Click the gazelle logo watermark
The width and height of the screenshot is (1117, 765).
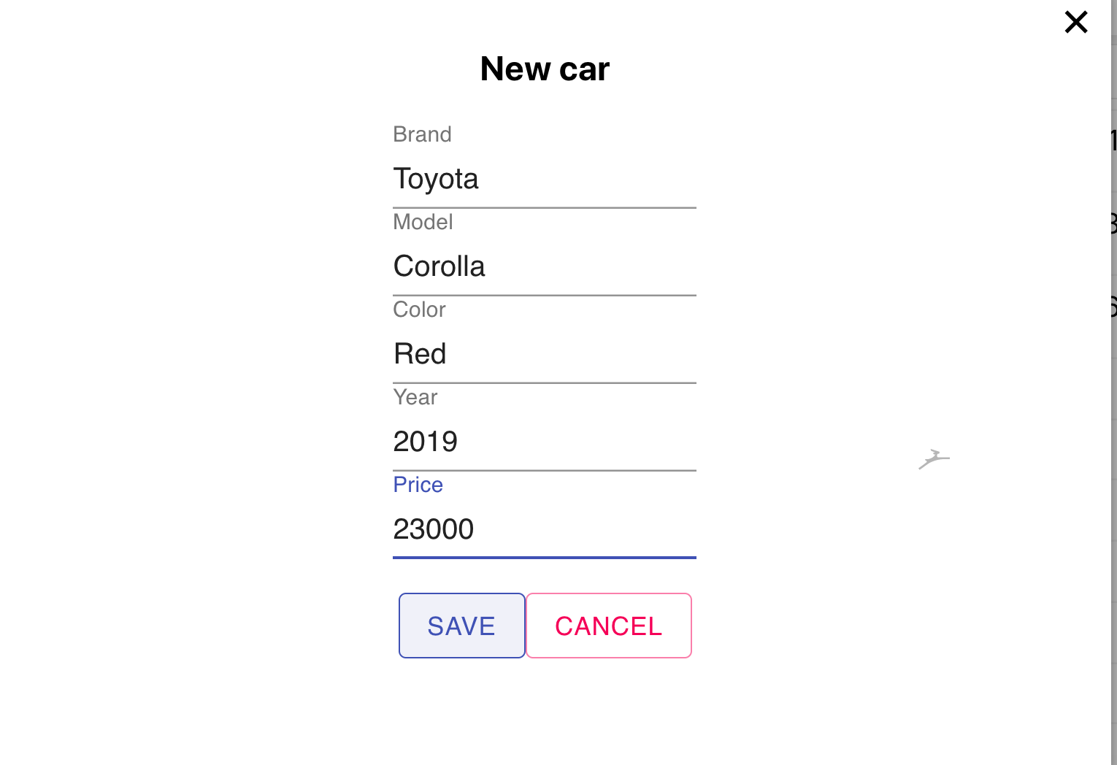tap(934, 459)
